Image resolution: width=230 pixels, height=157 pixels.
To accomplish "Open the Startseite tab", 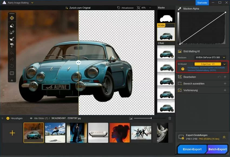I will 202,2.
